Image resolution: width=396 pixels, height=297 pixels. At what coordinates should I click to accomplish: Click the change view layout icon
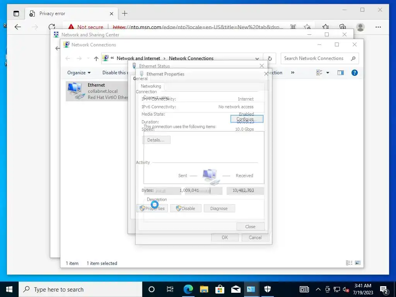(x=319, y=73)
